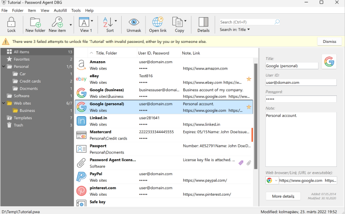Click the User ID field in details
This screenshot has width=345, height=214.
pos(301,83)
